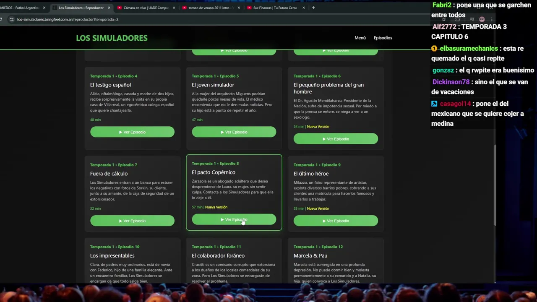537x302 pixels.
Task: Open the media control icon in toolbar
Action: pyautogui.click(x=472, y=19)
